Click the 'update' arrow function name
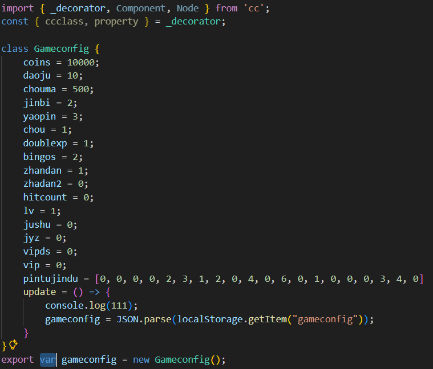This screenshot has width=433, height=369. point(39,292)
